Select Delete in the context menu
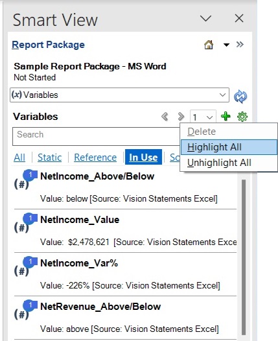Viewport: 278px width, 341px height. 229,132
